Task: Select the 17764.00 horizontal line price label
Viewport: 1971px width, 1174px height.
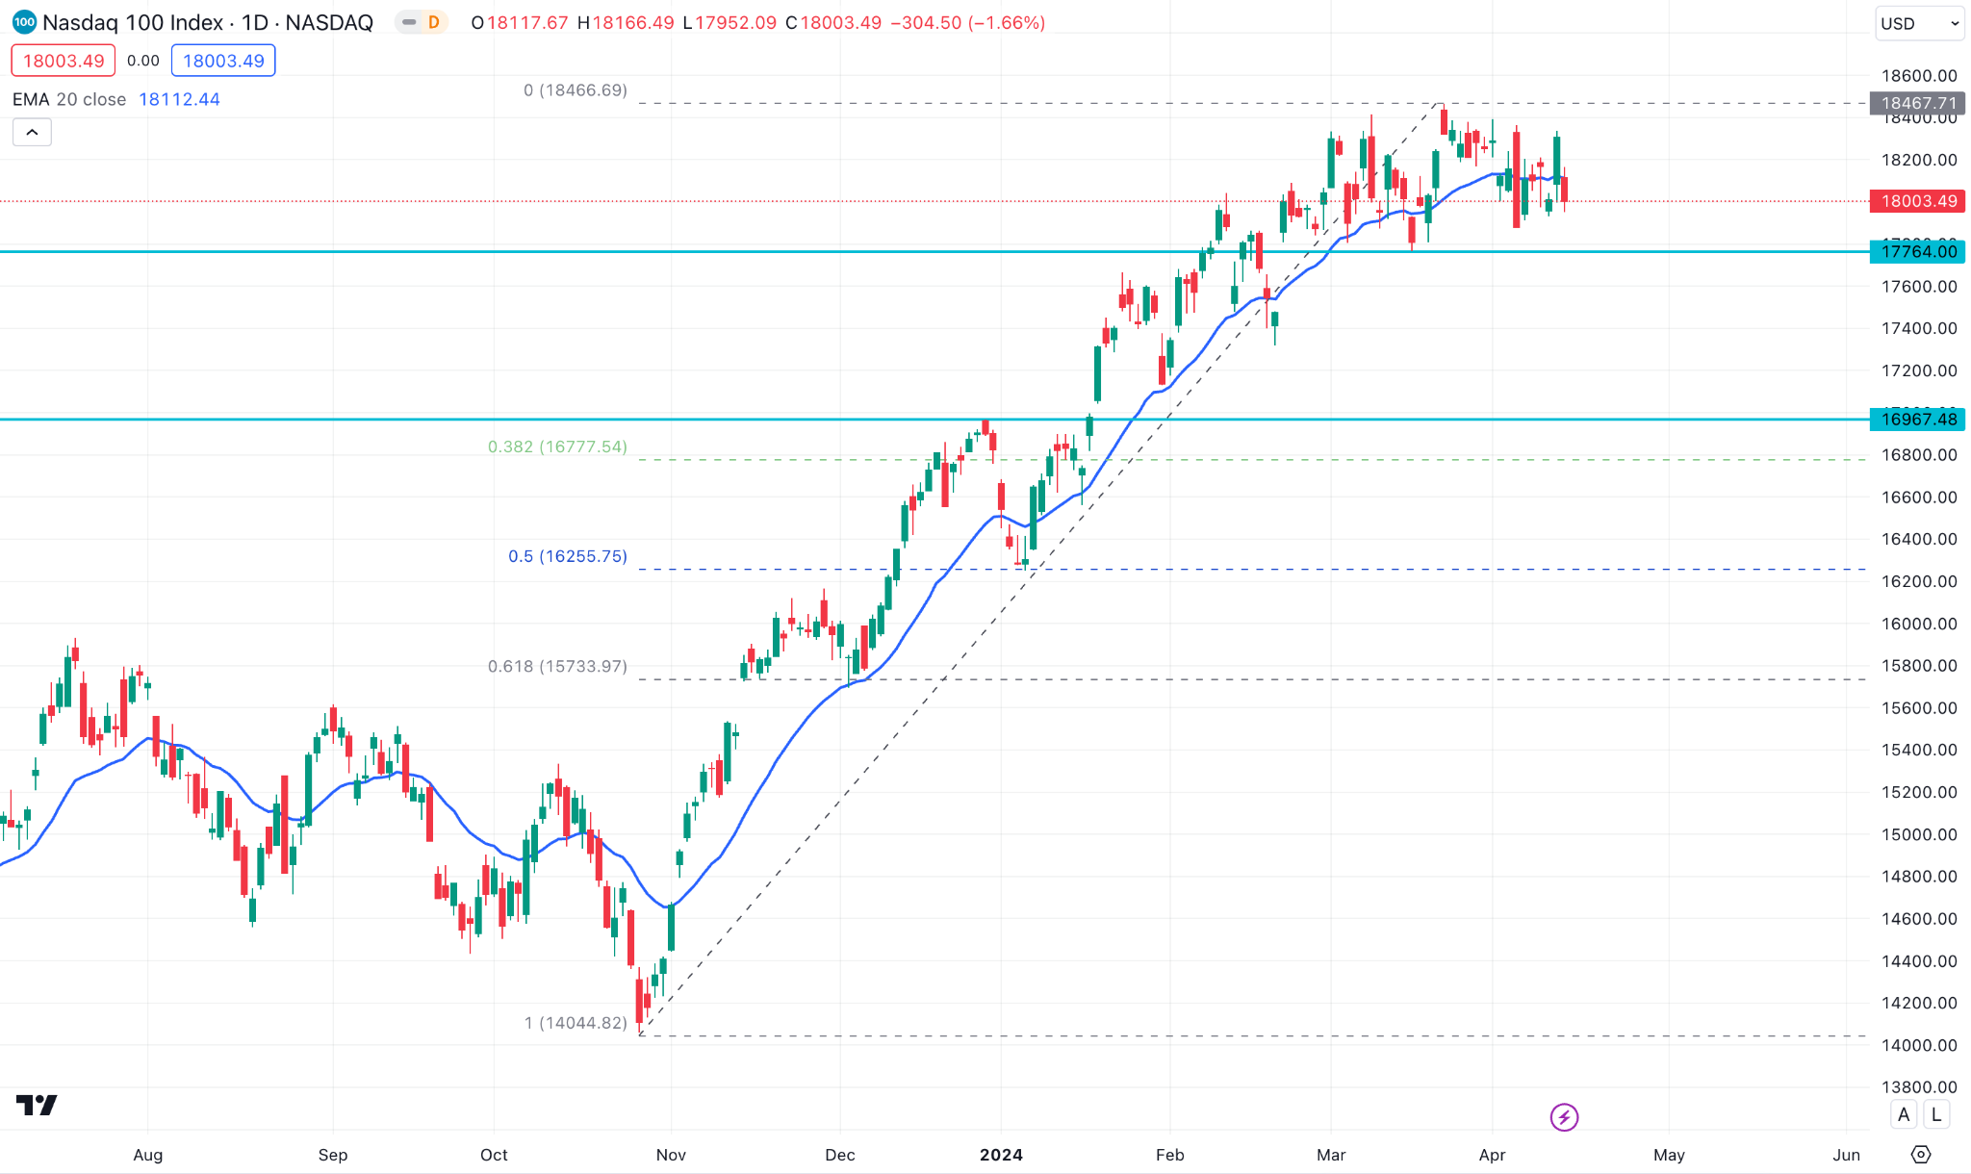Action: coord(1918,251)
